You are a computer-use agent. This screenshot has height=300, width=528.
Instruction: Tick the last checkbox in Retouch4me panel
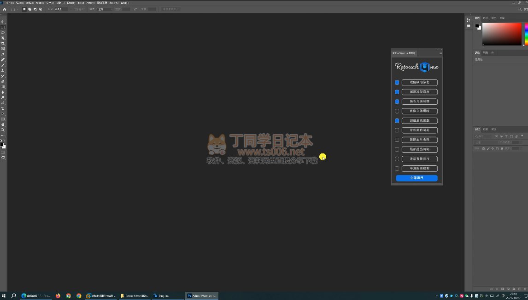pyautogui.click(x=397, y=169)
